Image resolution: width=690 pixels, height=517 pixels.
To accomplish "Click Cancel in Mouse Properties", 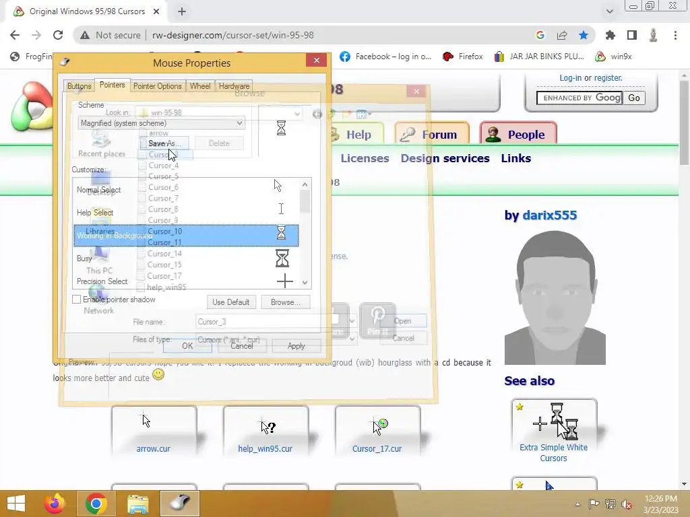I will click(x=242, y=346).
